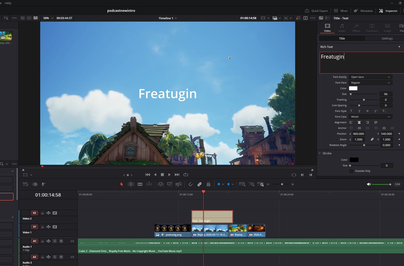This screenshot has height=266, width=404.
Task: Stop playback in viewer
Action: tap(162, 175)
